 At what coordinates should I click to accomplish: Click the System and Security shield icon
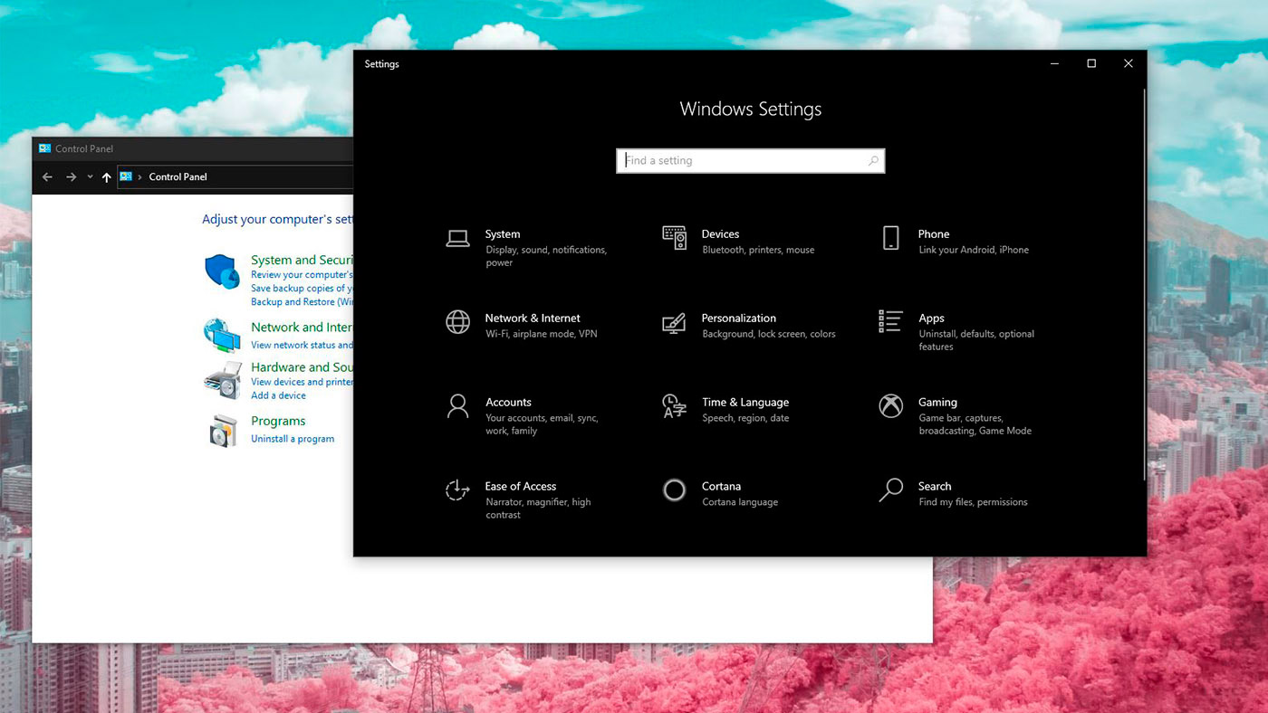[x=222, y=271]
